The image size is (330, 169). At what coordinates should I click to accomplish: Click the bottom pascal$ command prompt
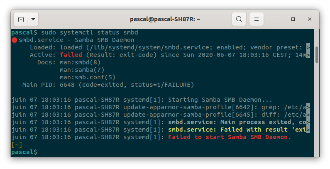point(24,152)
